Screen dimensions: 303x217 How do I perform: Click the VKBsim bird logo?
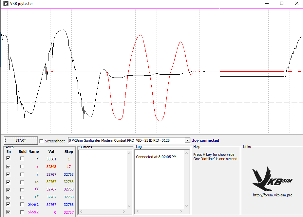(x=272, y=179)
